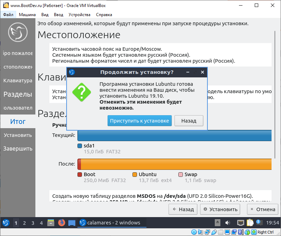This screenshot has height=236, width=281.
Task: Select the Клавиатура step in sidebar
Action: [18, 81]
